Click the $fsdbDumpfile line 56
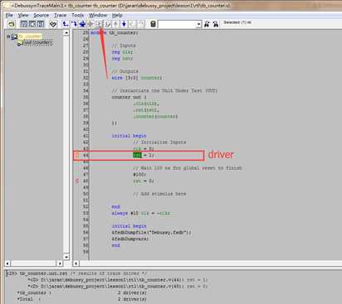 (151, 233)
